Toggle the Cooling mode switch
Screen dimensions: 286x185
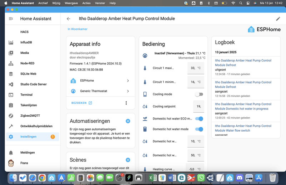click(x=199, y=94)
